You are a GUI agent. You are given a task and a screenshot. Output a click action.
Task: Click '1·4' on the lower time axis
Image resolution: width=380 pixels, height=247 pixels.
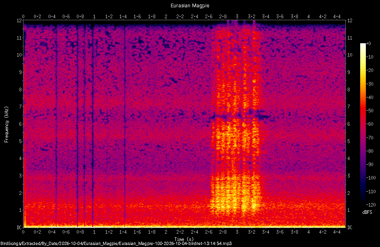(123, 232)
